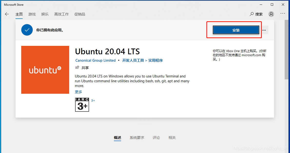Open the 开发人员工具 category link
This screenshot has height=153, width=290.
click(133, 60)
